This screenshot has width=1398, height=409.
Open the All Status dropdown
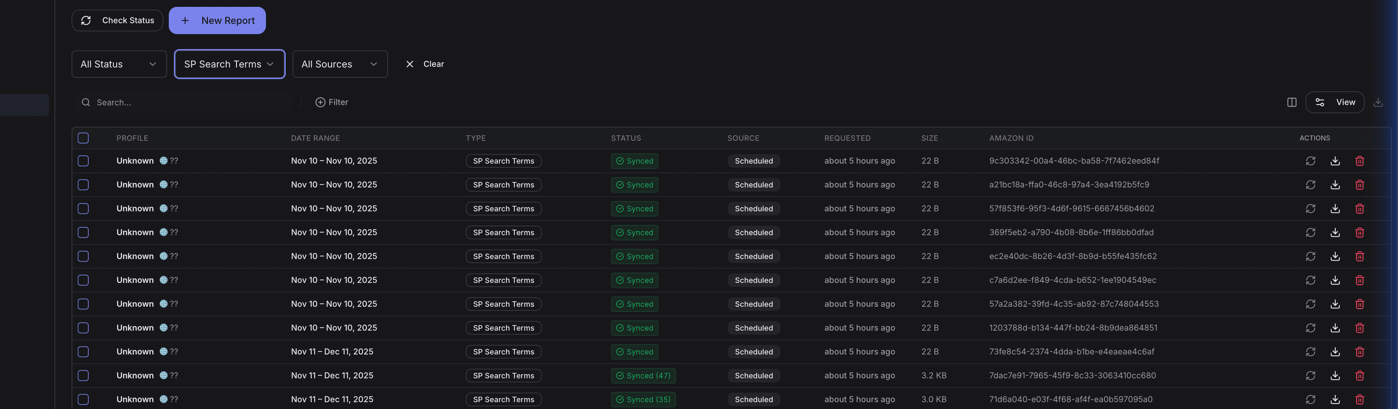(x=119, y=64)
